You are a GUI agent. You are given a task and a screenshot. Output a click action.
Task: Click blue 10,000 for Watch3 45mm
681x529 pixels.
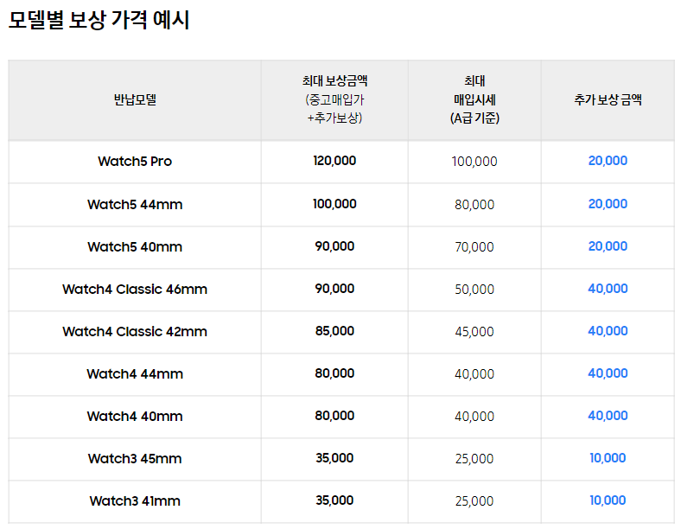pos(608,458)
